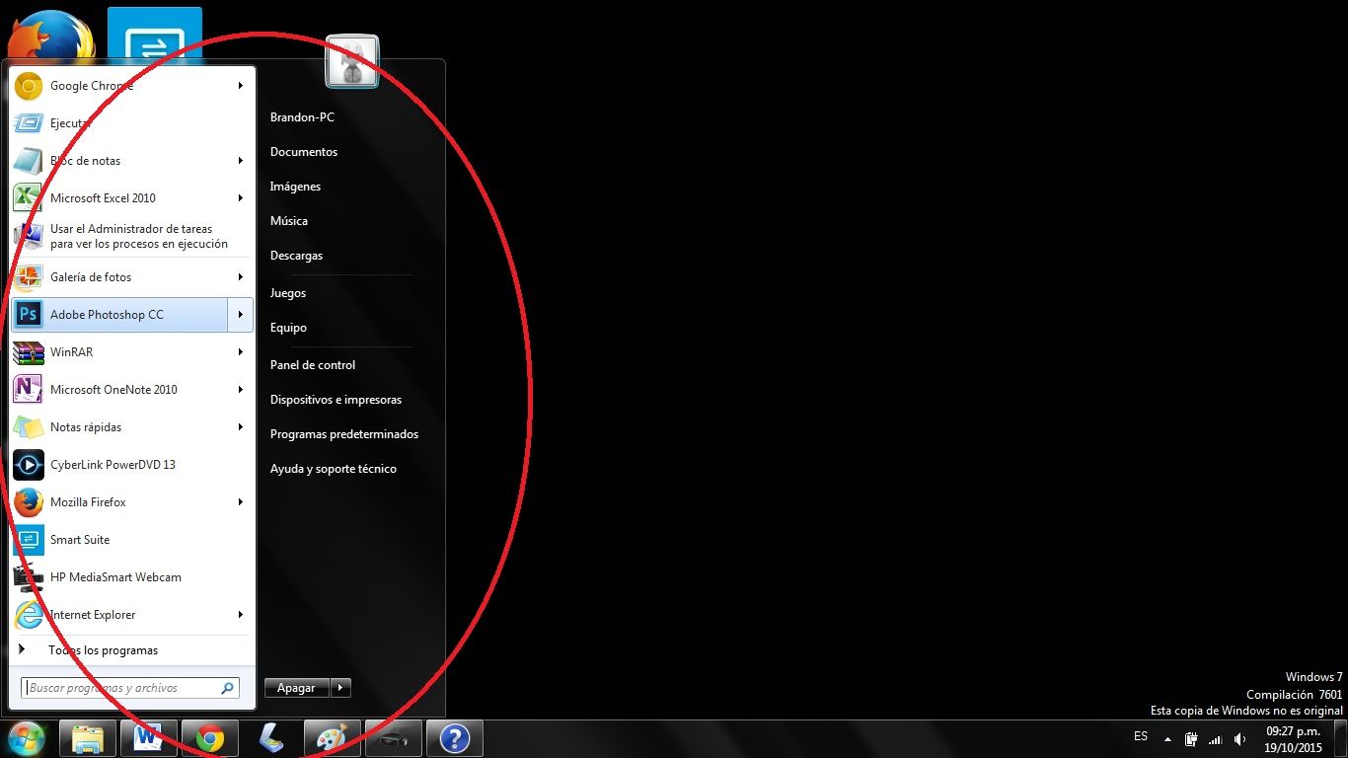Open Programas predeterminados
This screenshot has height=758, width=1348.
click(344, 434)
